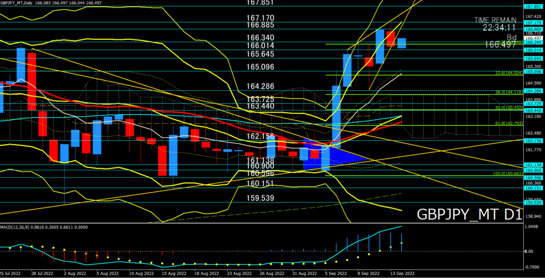Image resolution: width=545 pixels, height=278 pixels.
Task: Select the cyan 165.645 tag on price axis
Action: coord(533,58)
